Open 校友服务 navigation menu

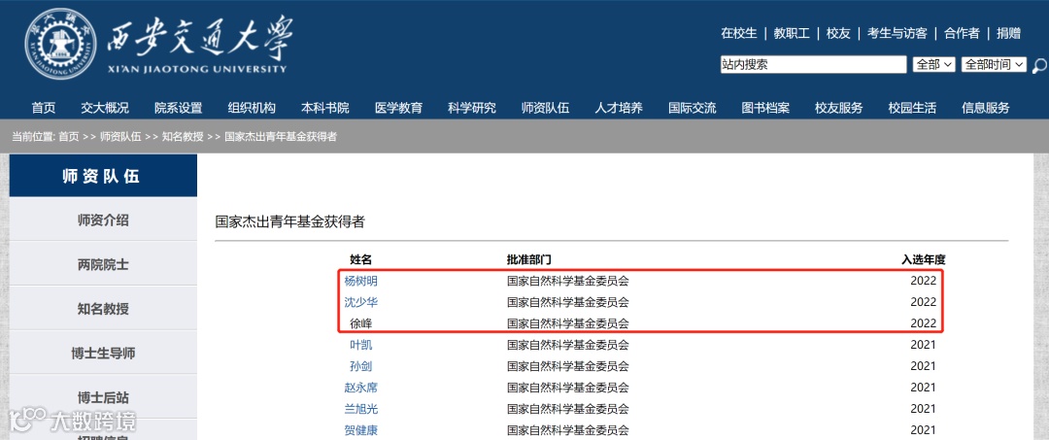coord(839,108)
